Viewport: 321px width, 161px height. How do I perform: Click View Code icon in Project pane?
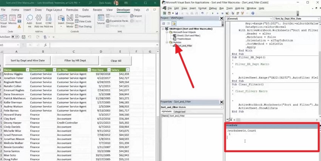pos(164,23)
